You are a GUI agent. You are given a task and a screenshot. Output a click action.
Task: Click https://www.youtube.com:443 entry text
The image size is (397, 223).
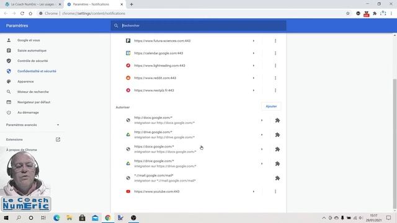pos(157,191)
